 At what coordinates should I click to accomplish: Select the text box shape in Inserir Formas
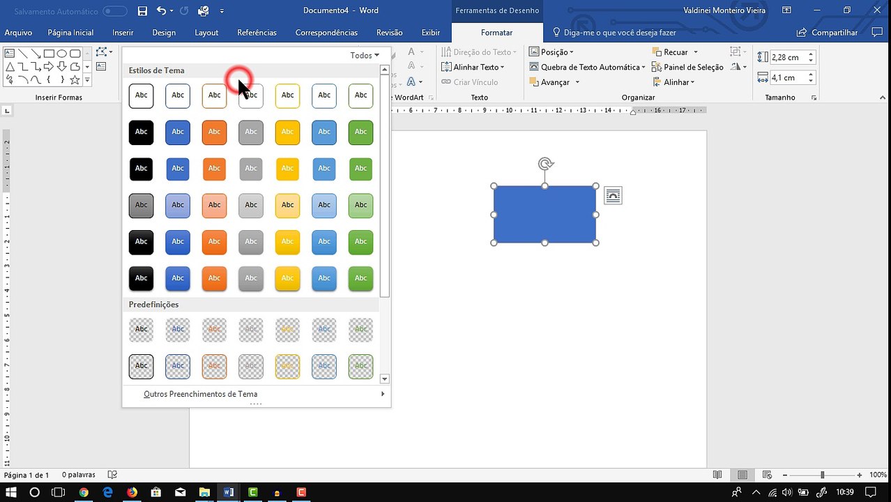(10, 53)
